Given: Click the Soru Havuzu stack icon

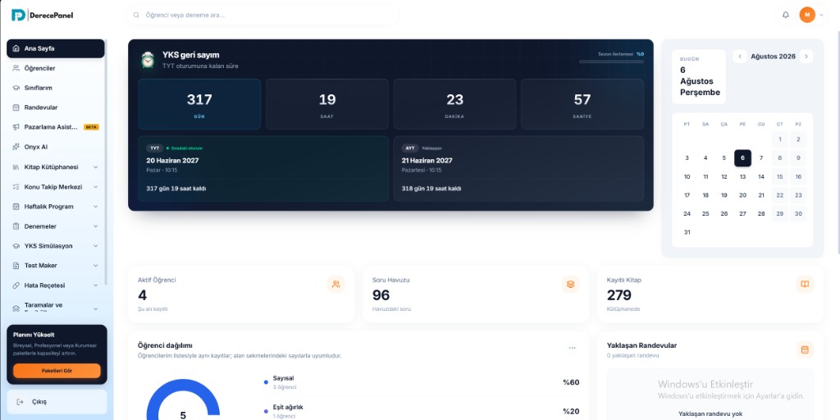Looking at the screenshot, I should [x=571, y=285].
